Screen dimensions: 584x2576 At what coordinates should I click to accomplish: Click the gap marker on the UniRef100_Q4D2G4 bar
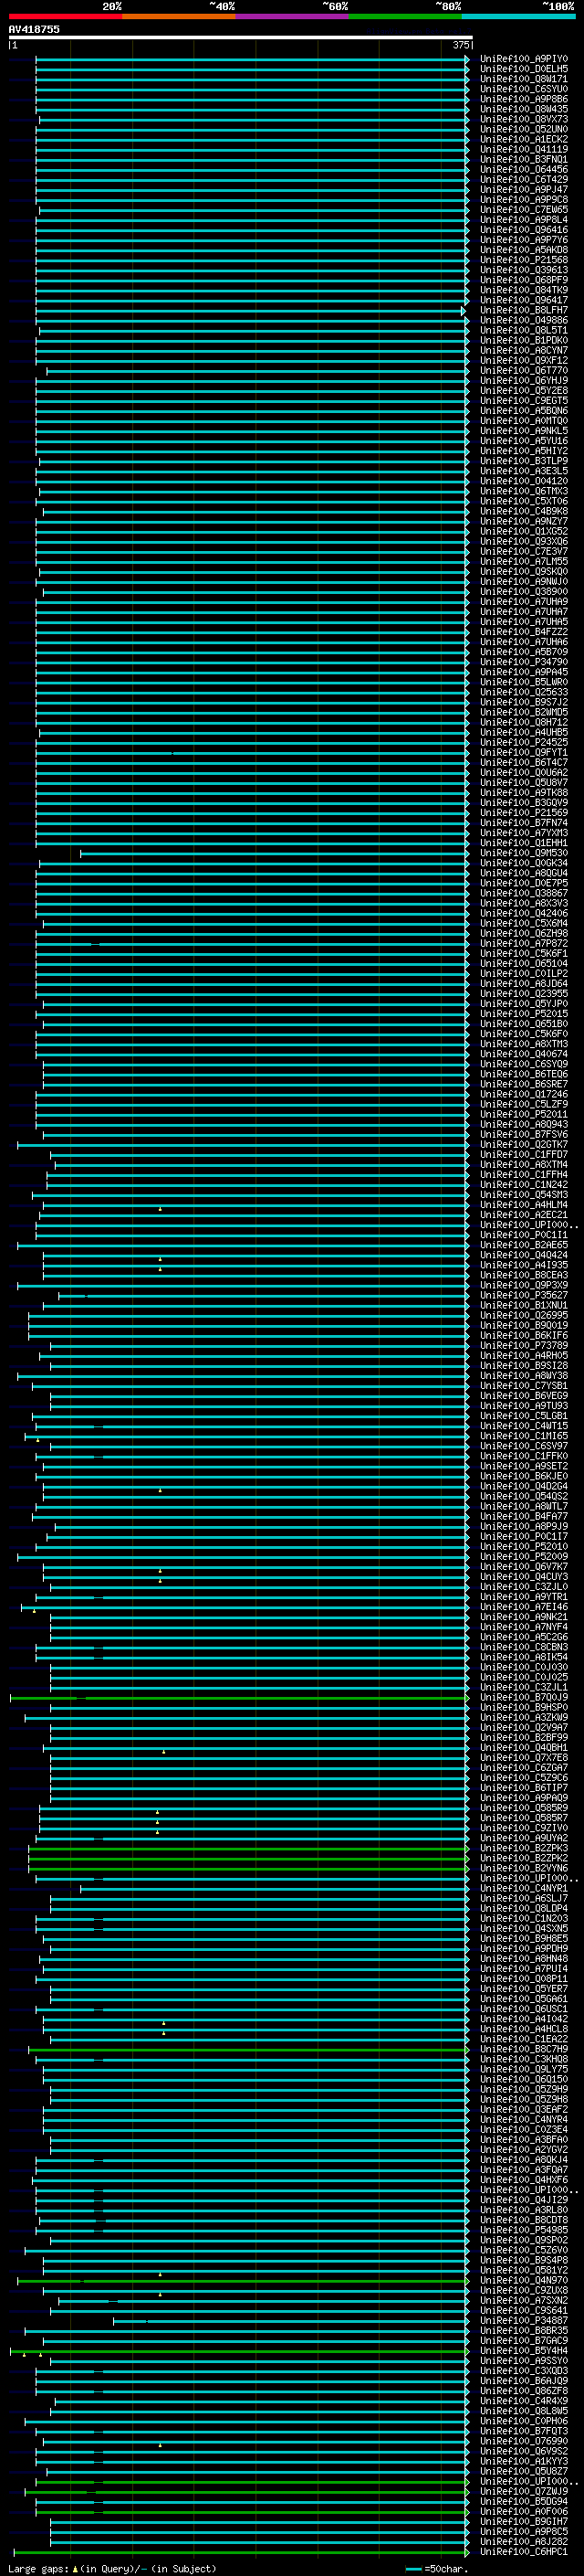click(160, 1490)
